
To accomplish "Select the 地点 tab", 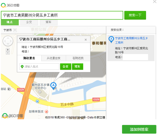I will click(x=10, y=22).
